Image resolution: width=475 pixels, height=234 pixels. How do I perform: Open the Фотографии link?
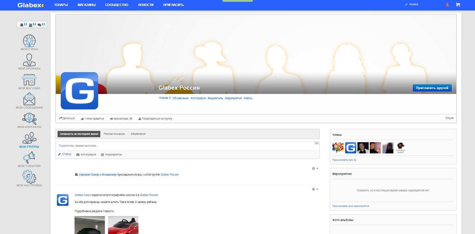198,98
